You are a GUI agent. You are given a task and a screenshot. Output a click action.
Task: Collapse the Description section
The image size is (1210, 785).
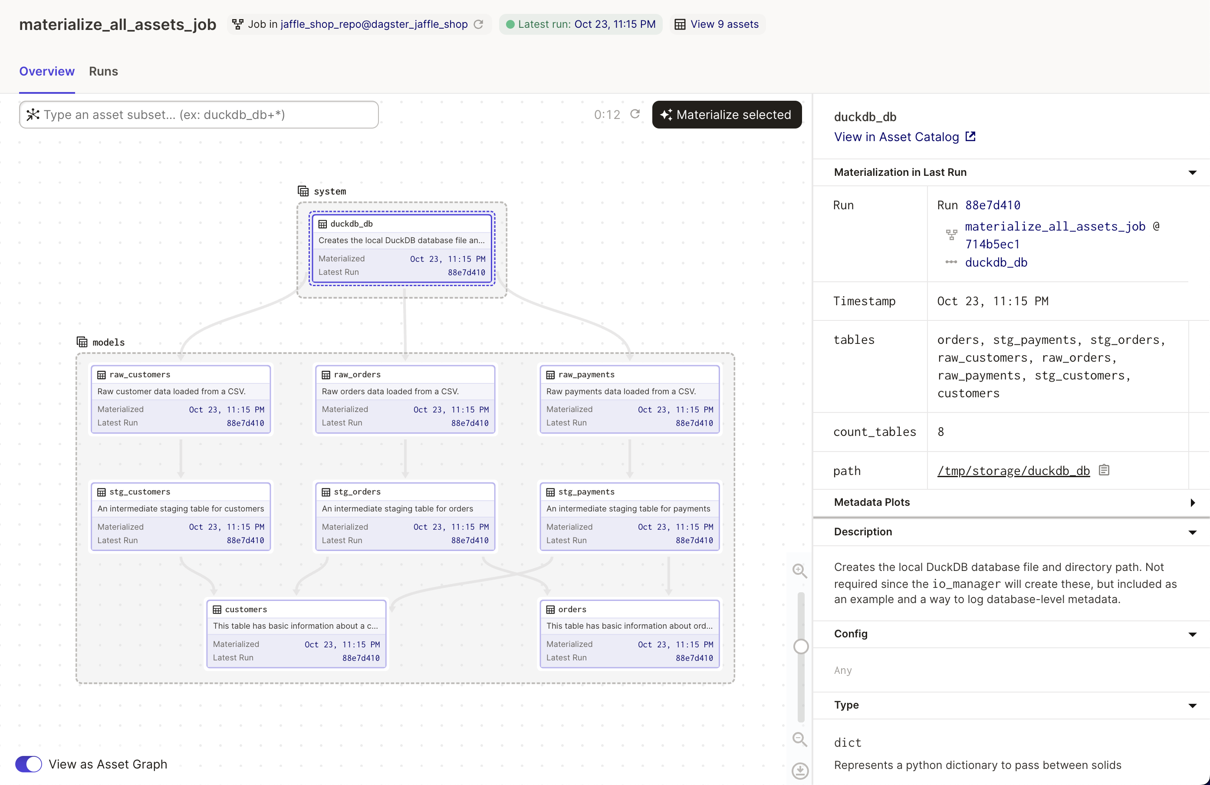point(1192,532)
